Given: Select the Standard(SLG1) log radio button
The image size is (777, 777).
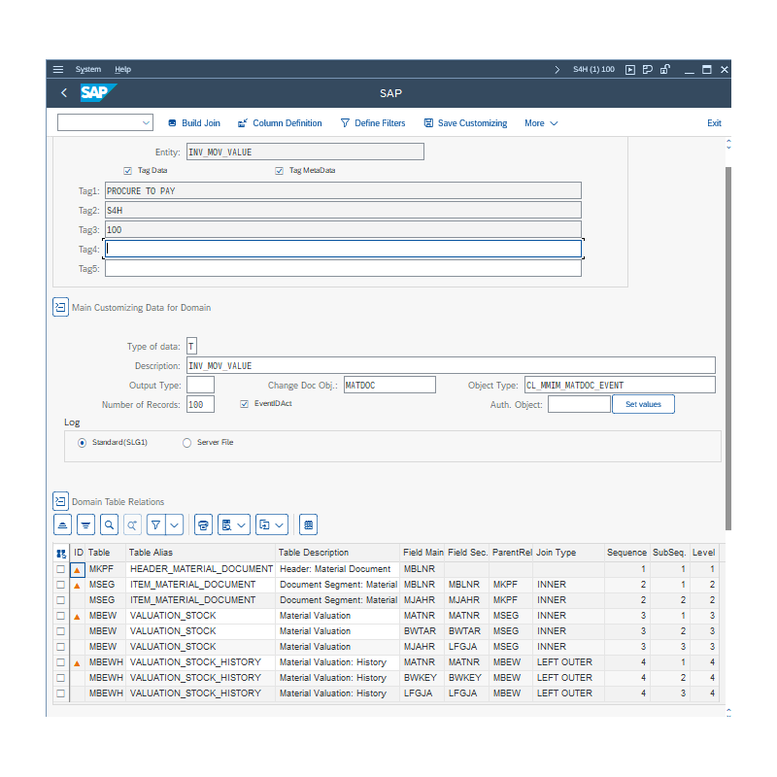Looking at the screenshot, I should coord(83,443).
